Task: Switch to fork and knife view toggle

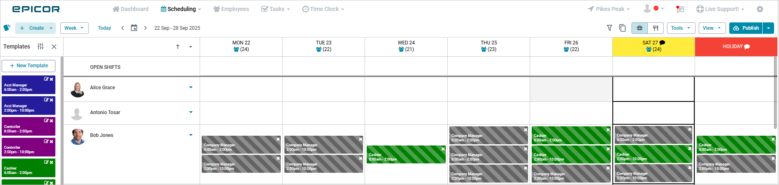Action: pyautogui.click(x=656, y=28)
